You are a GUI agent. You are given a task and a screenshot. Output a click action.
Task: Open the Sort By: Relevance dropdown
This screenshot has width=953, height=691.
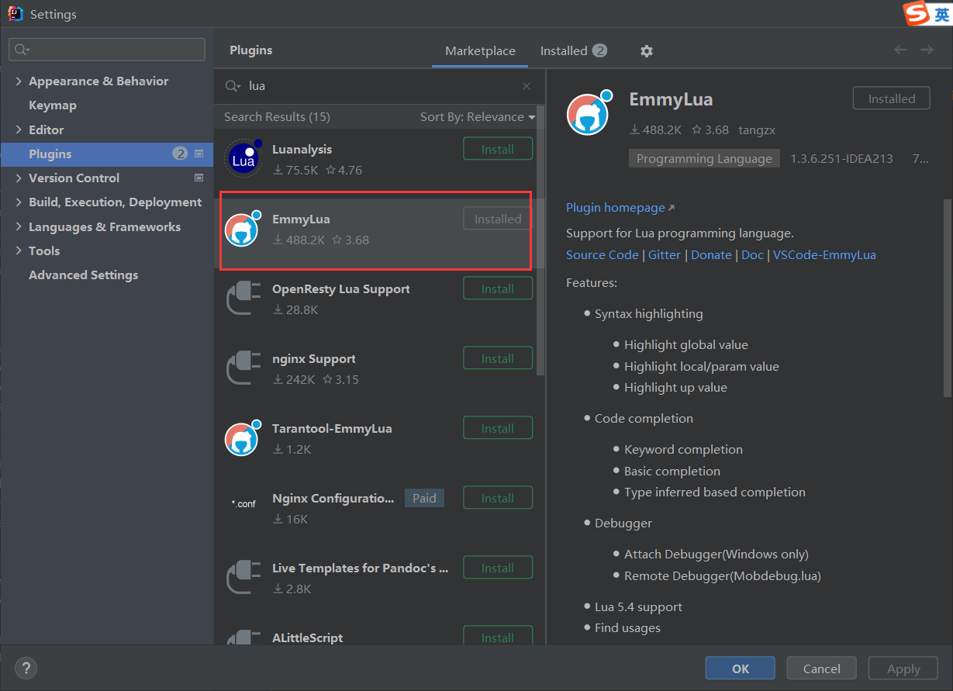click(x=478, y=116)
